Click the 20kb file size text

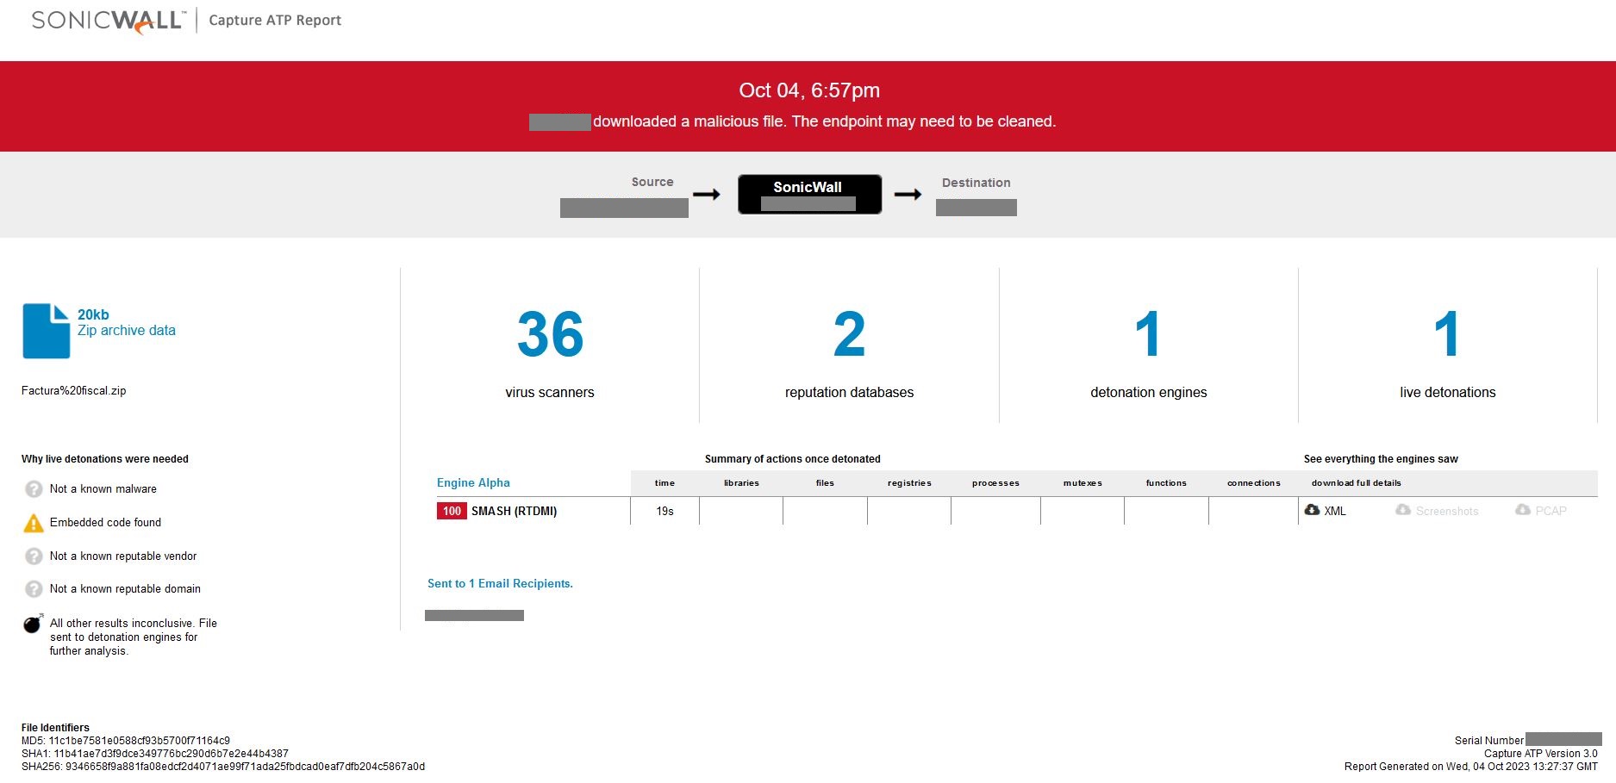coord(93,314)
